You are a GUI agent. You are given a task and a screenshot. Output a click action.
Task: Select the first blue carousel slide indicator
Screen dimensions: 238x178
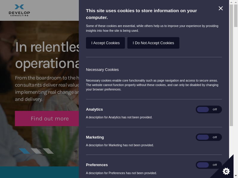tap(25, 151)
